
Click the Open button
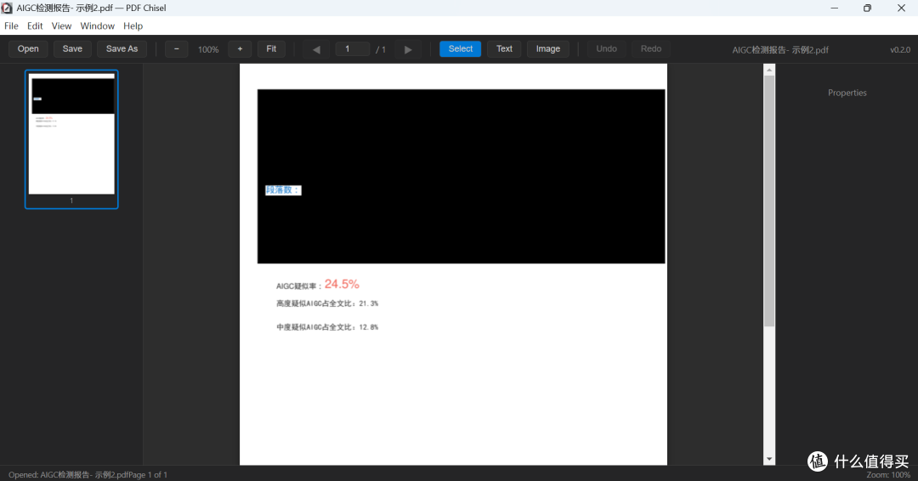coord(28,49)
